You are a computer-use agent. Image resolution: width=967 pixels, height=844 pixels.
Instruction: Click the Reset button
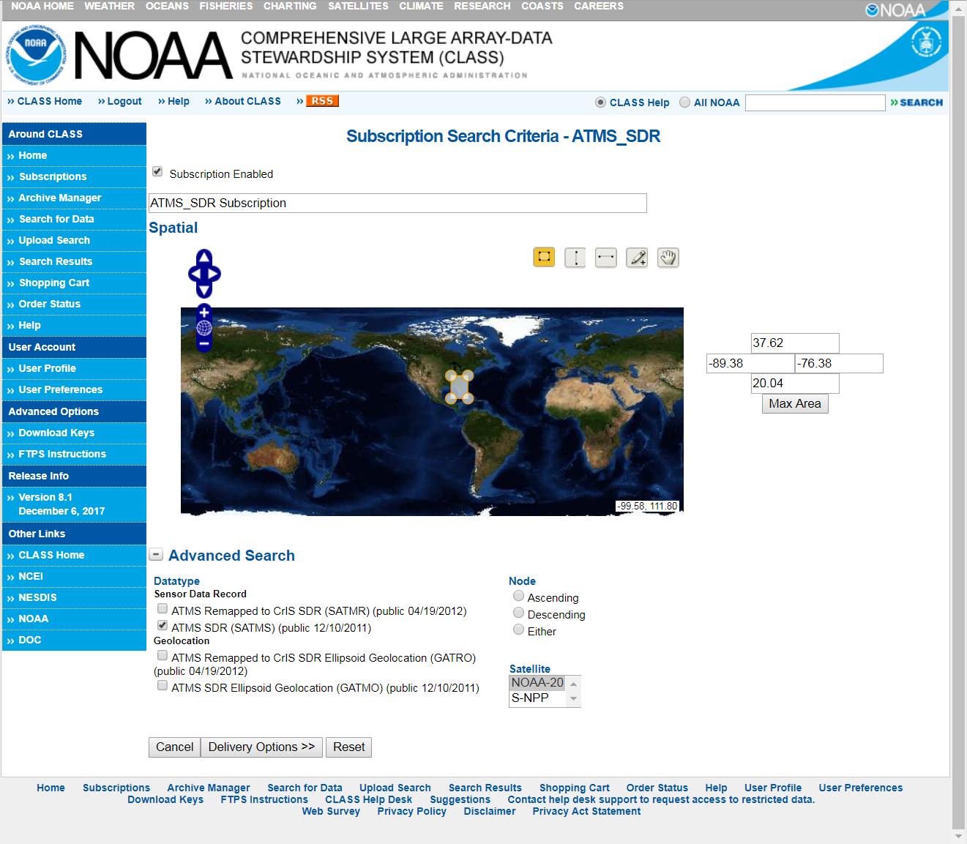[x=348, y=747]
